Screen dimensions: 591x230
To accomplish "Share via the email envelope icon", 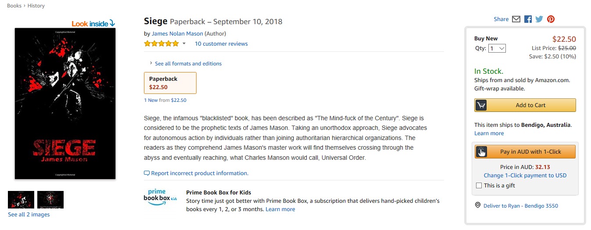I will [x=516, y=19].
